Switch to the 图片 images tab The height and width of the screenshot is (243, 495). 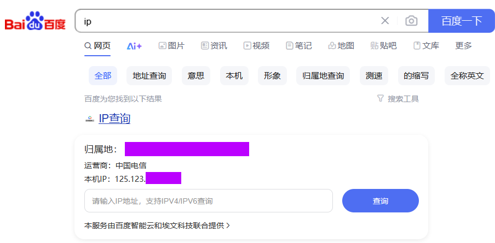pyautogui.click(x=171, y=46)
